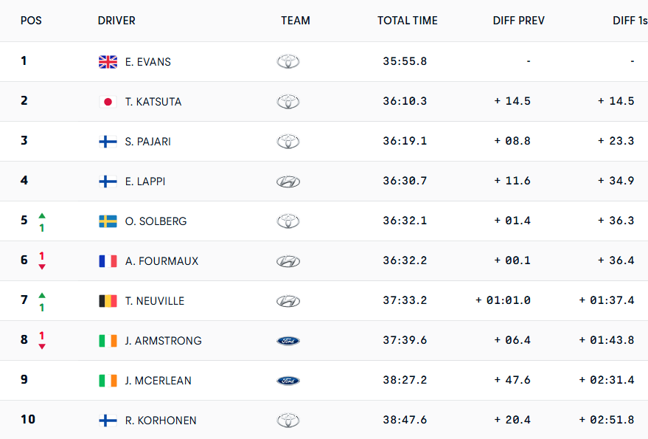
Task: Click the British flag beside E. Evans
Action: click(108, 62)
